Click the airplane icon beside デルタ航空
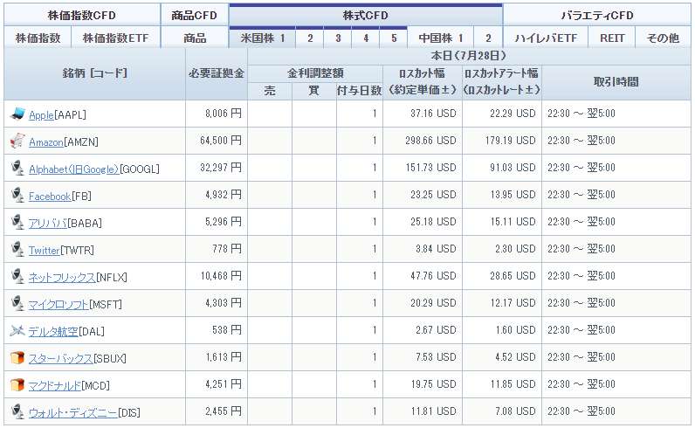 pyautogui.click(x=17, y=330)
